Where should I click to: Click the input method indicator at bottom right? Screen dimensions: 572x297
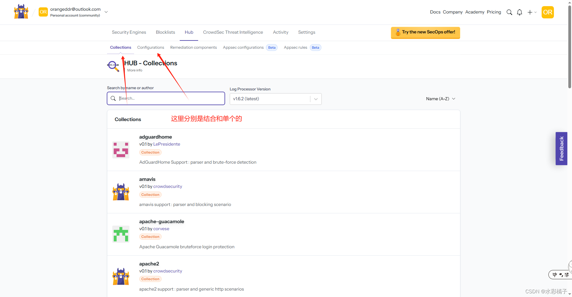pos(560,275)
